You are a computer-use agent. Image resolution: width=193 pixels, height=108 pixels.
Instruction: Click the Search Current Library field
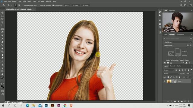pyautogui.click(x=177, y=38)
